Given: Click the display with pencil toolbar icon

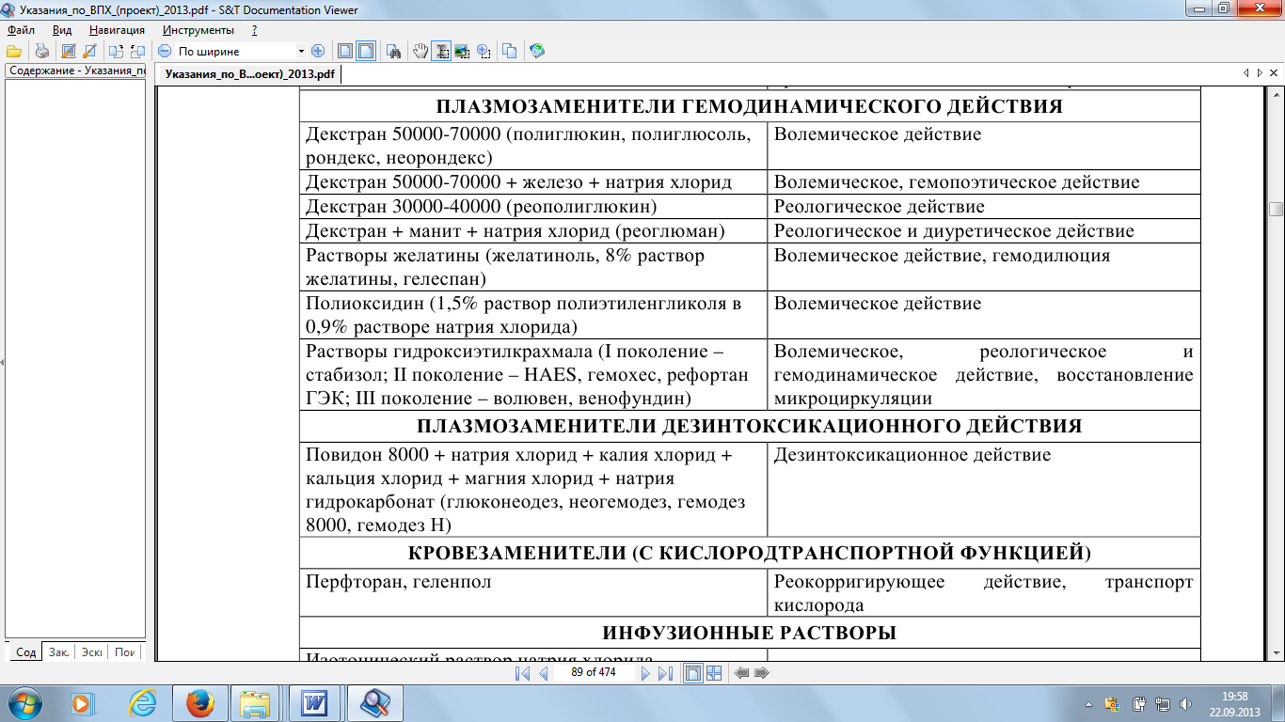Looking at the screenshot, I should coord(69,51).
